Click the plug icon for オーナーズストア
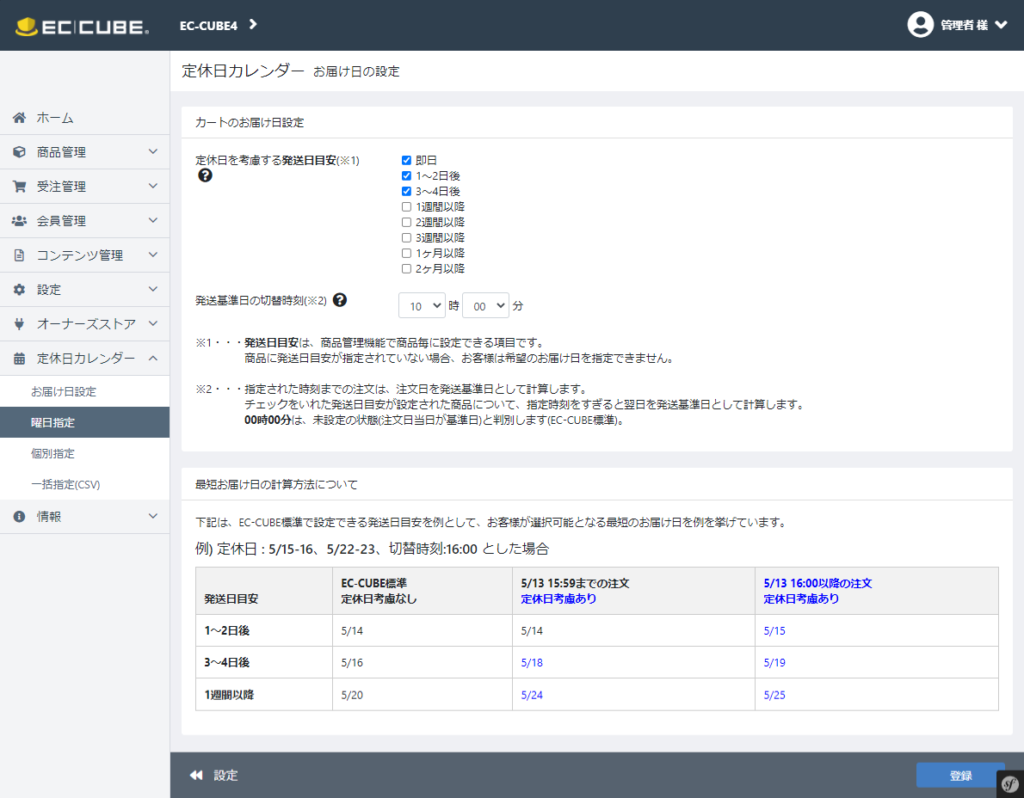1024x798 pixels. 20,323
